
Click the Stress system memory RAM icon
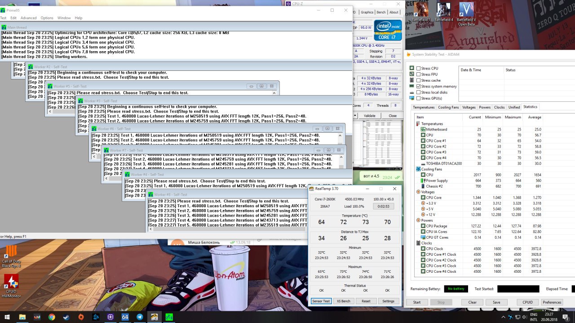pos(412,86)
